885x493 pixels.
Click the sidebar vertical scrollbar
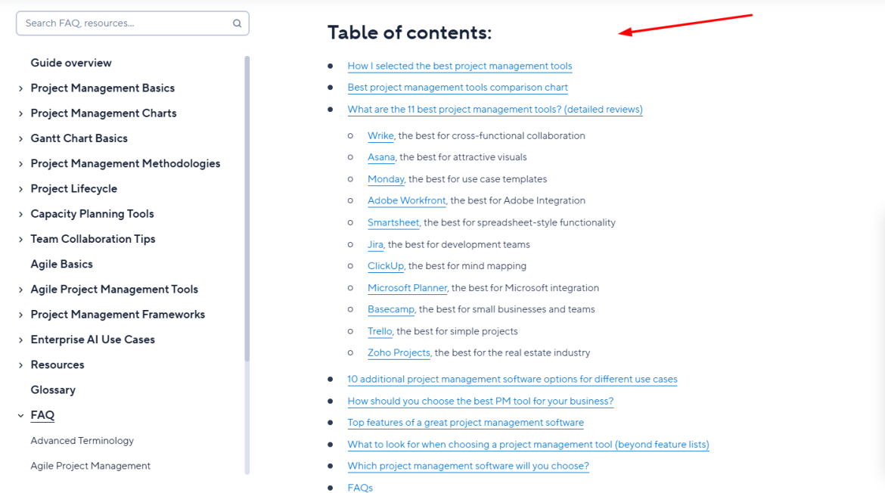click(247, 209)
